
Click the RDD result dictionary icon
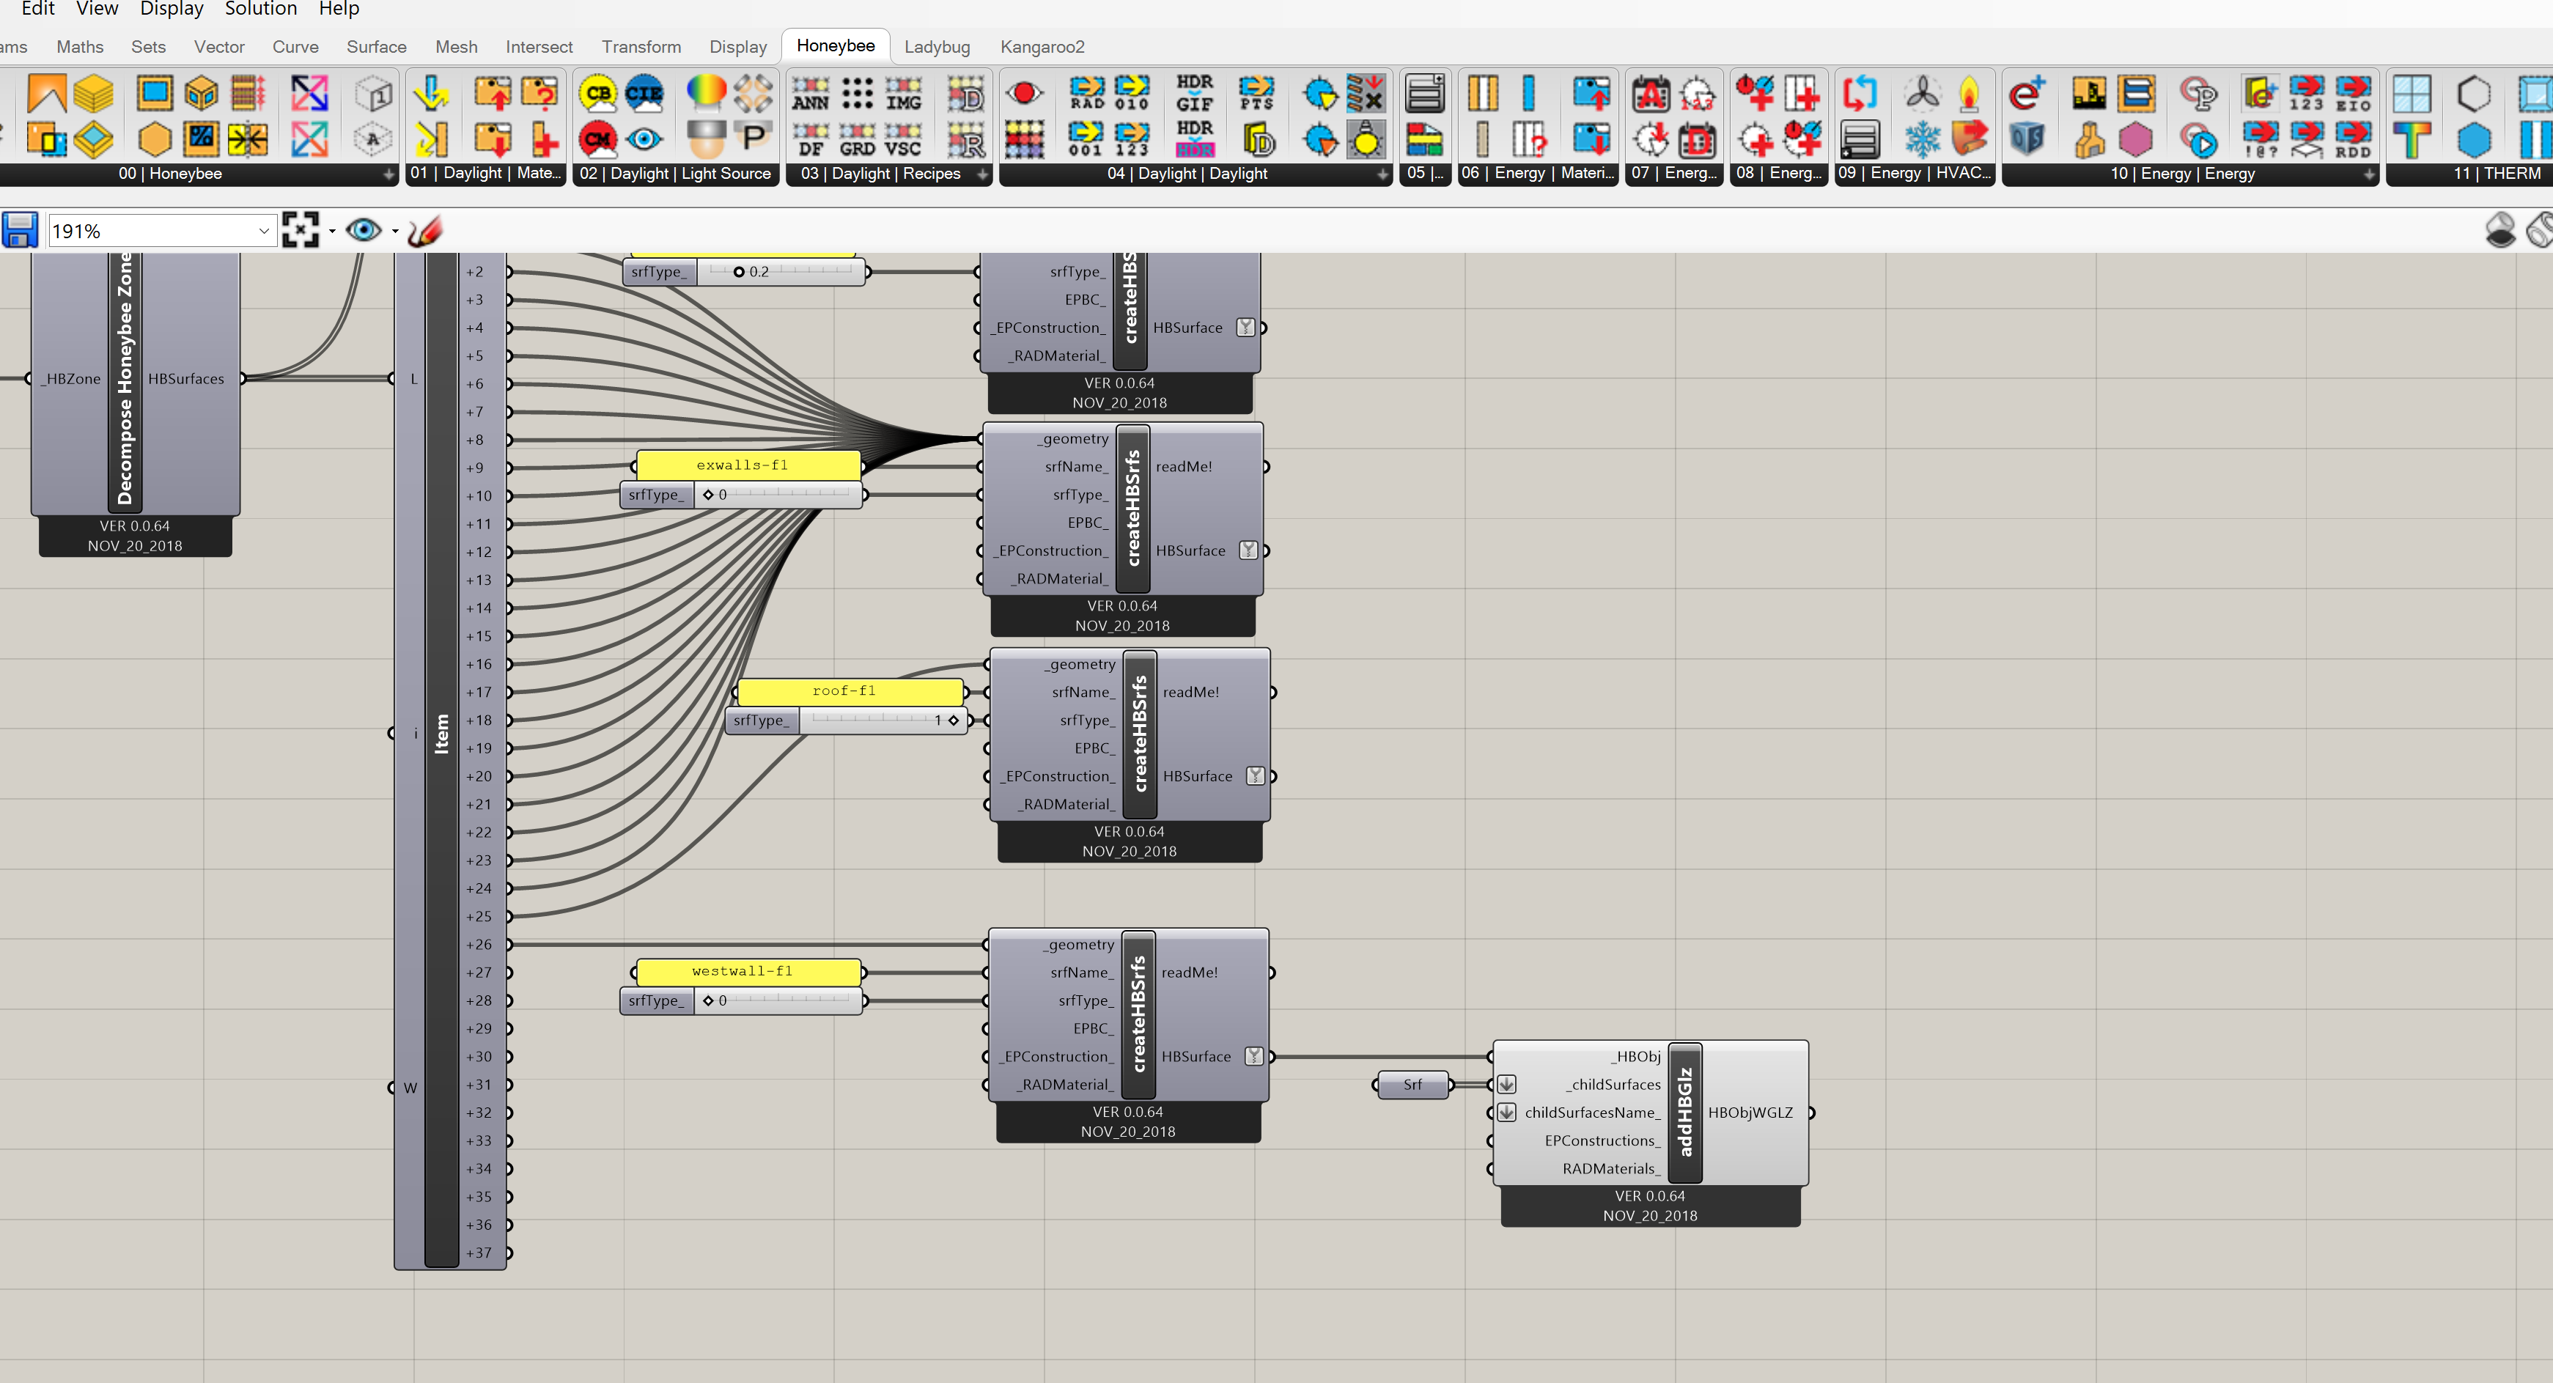coord(2353,140)
